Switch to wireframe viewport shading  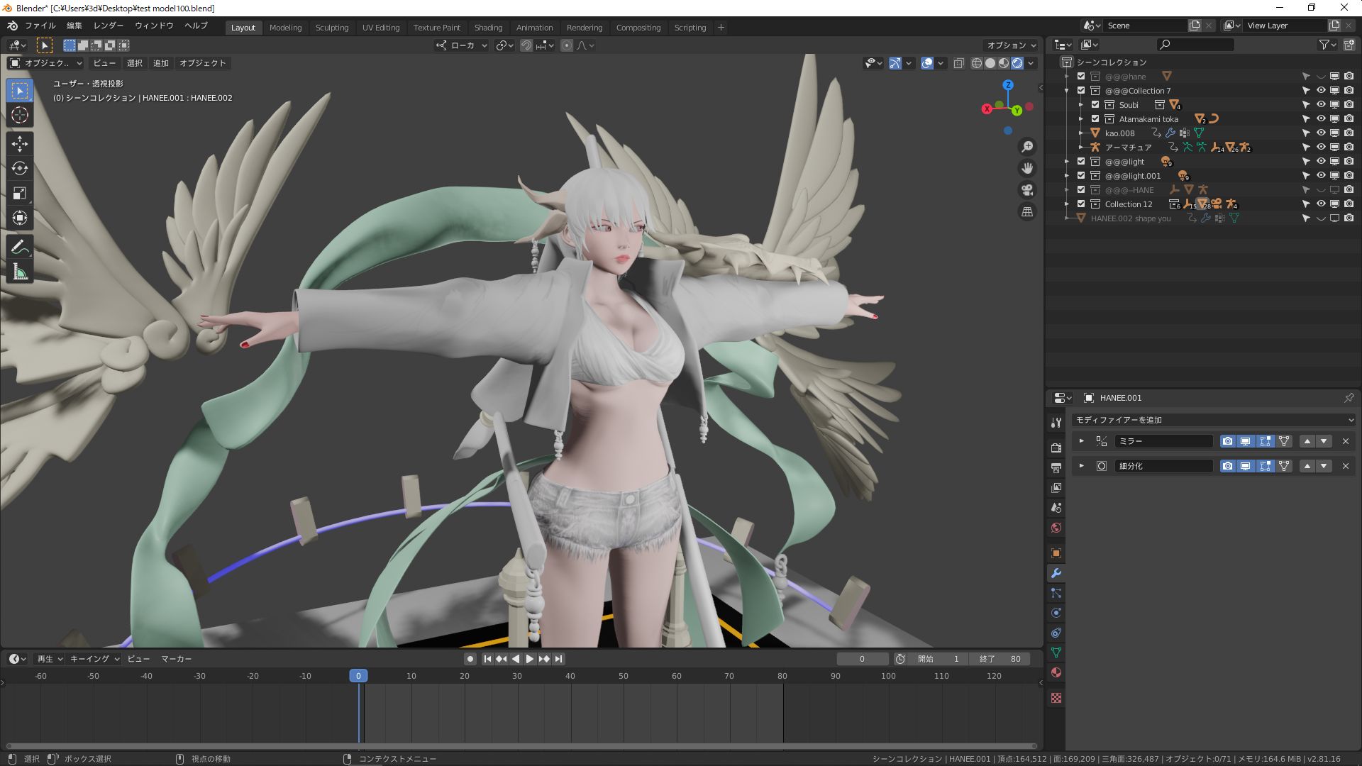(x=977, y=63)
